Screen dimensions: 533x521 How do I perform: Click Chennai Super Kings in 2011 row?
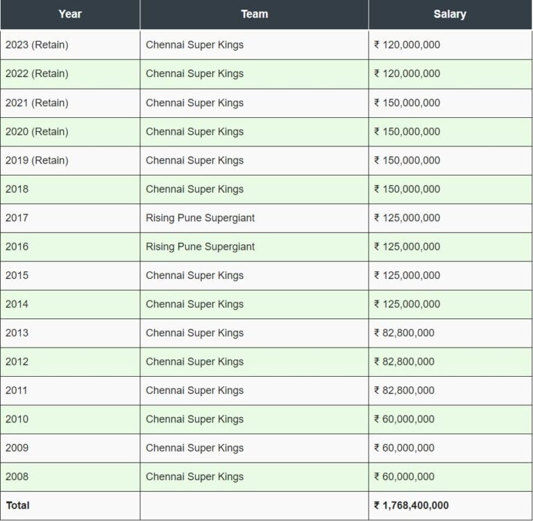point(195,391)
